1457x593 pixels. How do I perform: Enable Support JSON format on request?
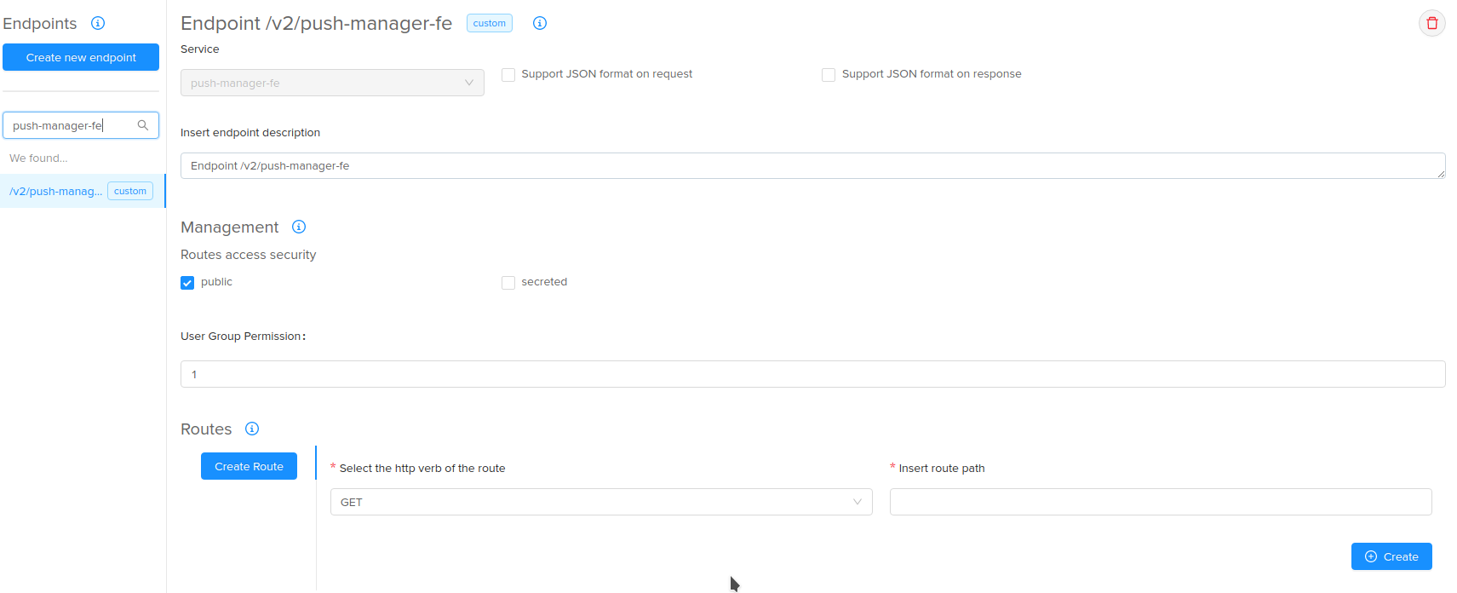[x=508, y=75]
